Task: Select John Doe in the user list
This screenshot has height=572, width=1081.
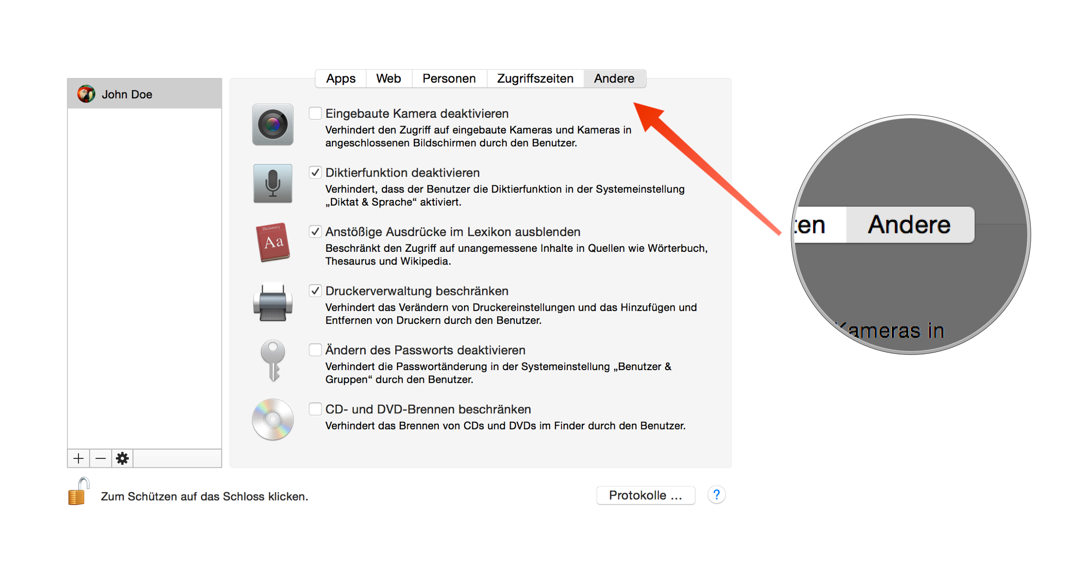Action: tap(142, 94)
